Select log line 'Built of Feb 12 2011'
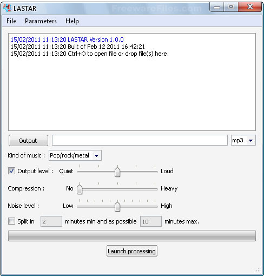 (x=78, y=47)
